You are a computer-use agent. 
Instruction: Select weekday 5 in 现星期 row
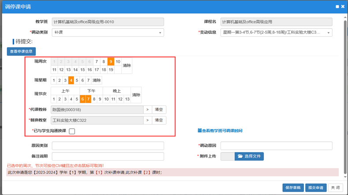[77, 80]
